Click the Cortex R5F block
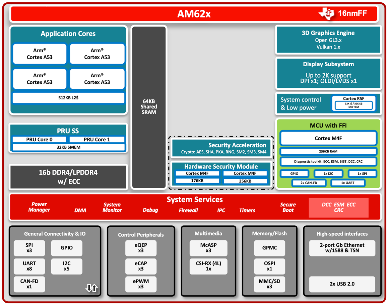 coord(353,103)
